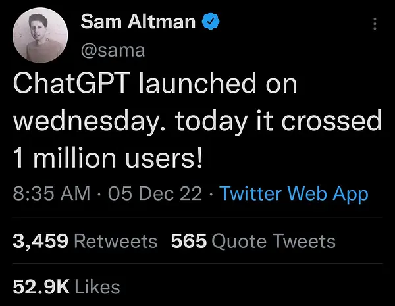Viewport: 395px width, 306px height.
Task: View the Retweets list
Action: [85, 241]
